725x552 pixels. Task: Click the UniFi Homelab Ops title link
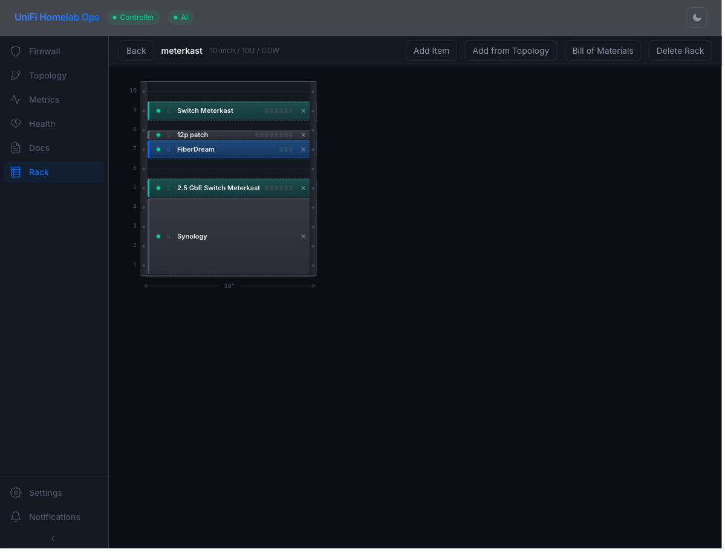pos(57,18)
